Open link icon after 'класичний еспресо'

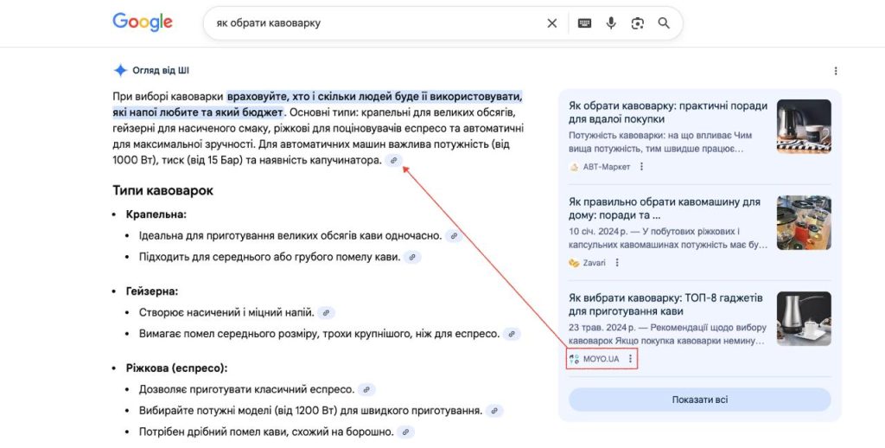366,390
